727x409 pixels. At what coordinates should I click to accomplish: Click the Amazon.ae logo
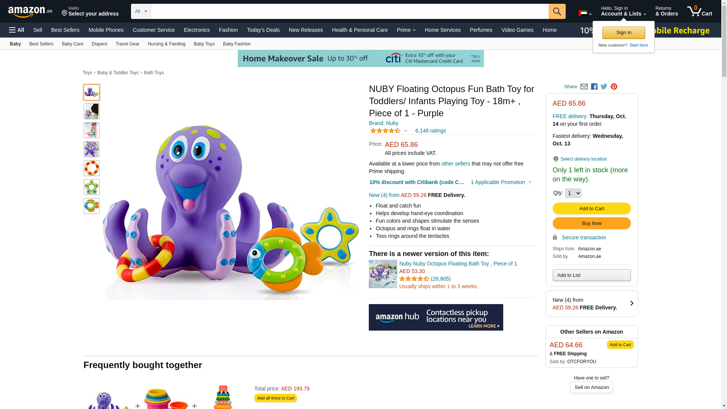(x=30, y=12)
